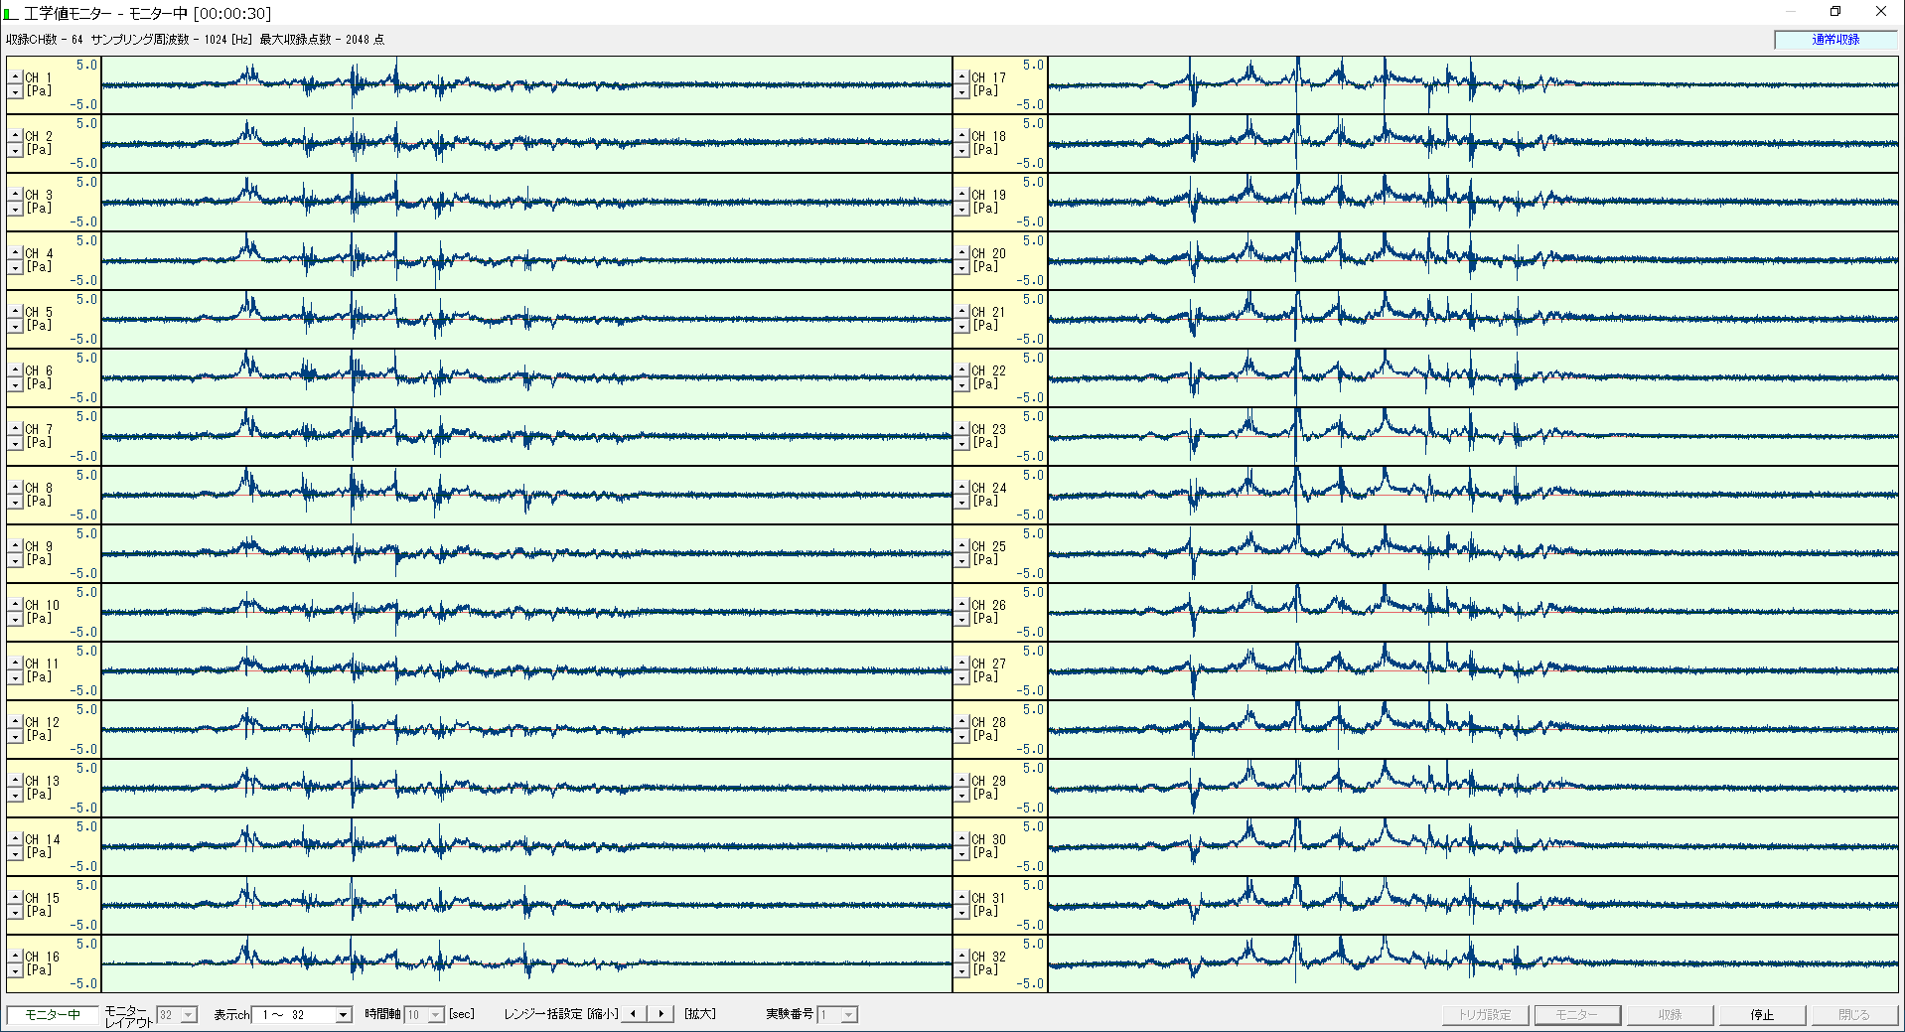Click the down arrow beside CH 32
This screenshot has height=1032, width=1905.
961,970
